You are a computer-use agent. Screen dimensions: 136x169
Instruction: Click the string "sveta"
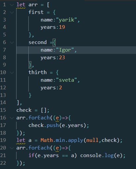tap(66, 80)
